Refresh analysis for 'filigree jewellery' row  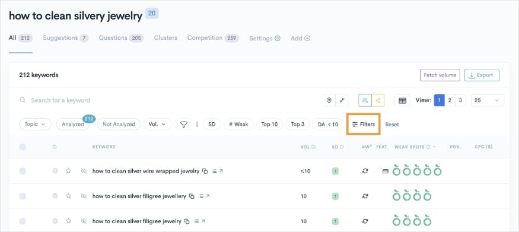pyautogui.click(x=365, y=196)
